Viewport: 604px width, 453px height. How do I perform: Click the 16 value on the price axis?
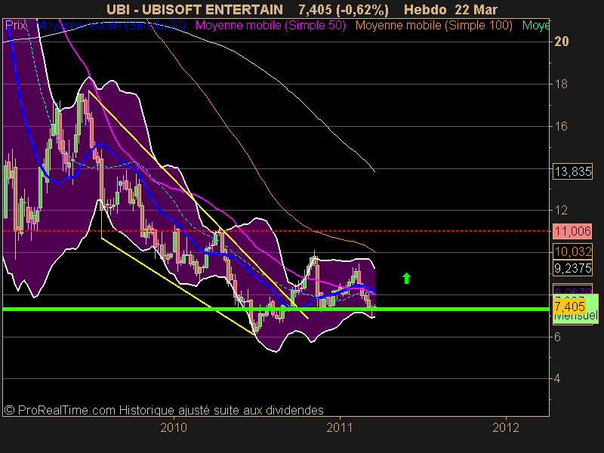(561, 126)
